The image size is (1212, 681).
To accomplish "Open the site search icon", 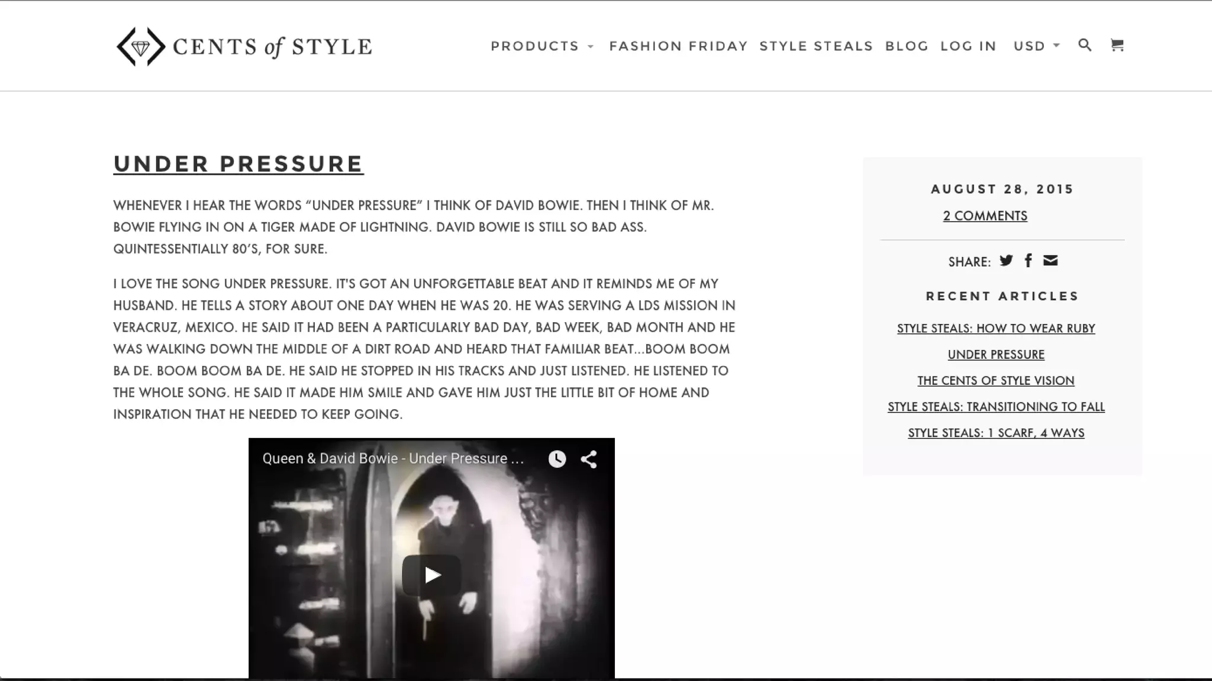I will tap(1085, 45).
